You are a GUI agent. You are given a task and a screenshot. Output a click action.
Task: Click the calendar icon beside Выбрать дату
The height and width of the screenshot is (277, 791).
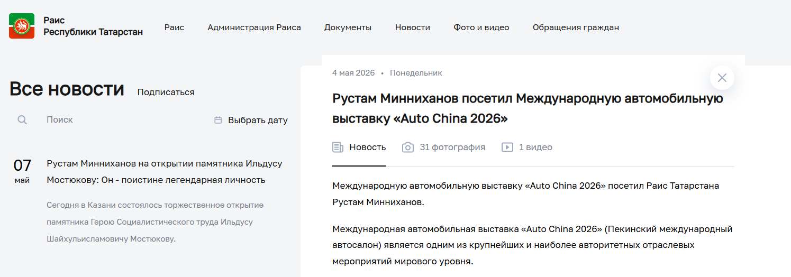(218, 120)
